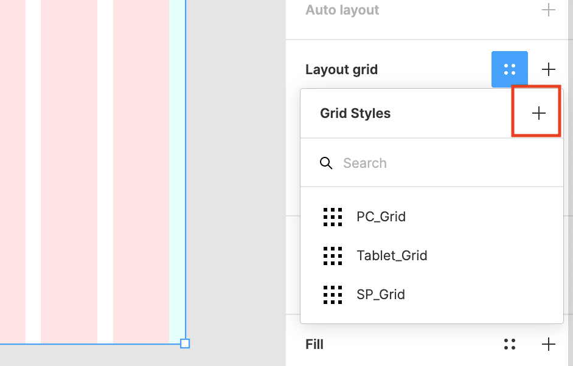
Task: Click the Layout grid section label
Action: [x=341, y=69]
